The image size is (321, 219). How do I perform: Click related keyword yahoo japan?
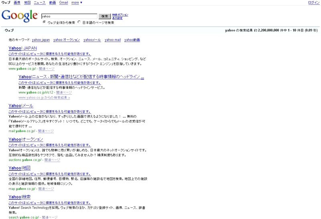(41, 40)
